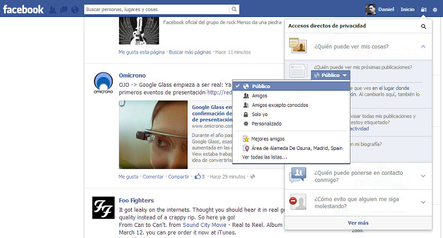Open the Google Glass article thumbnail
This screenshot has height=238, width=443.
click(153, 134)
